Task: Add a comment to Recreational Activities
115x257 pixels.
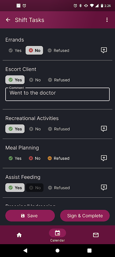Action: click(x=104, y=129)
